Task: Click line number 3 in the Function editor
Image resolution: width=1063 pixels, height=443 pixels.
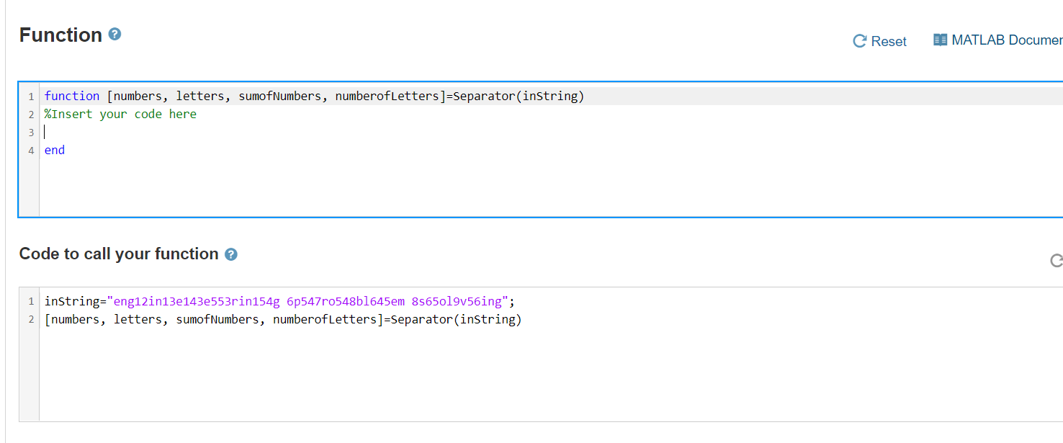Action: click(x=31, y=132)
